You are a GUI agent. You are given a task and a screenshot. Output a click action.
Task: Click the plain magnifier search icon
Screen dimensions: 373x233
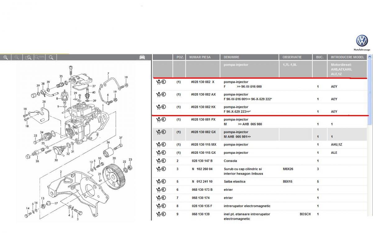[51, 57]
